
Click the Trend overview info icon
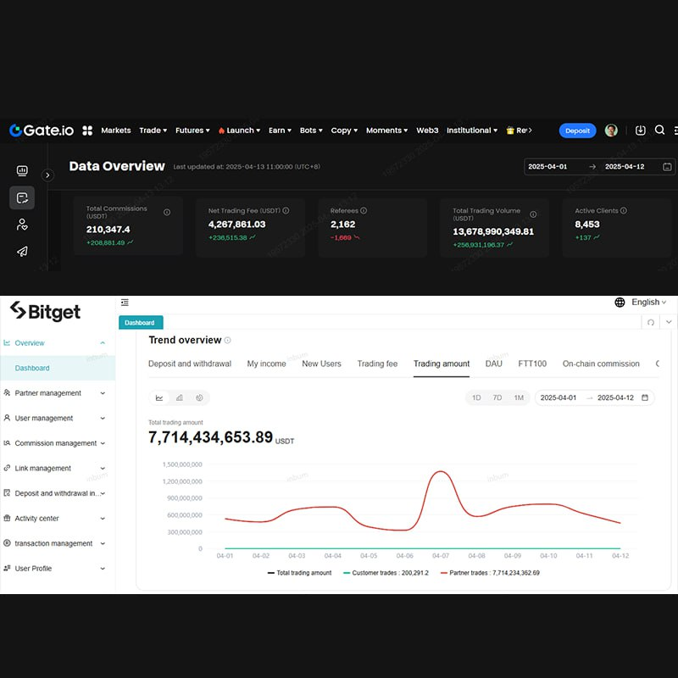(x=227, y=341)
